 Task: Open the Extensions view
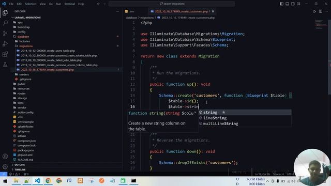pyautogui.click(x=5, y=54)
